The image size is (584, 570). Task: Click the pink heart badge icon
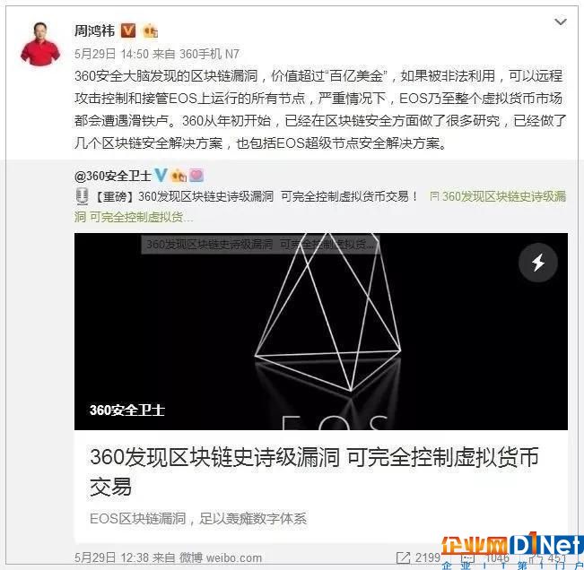coord(196,176)
